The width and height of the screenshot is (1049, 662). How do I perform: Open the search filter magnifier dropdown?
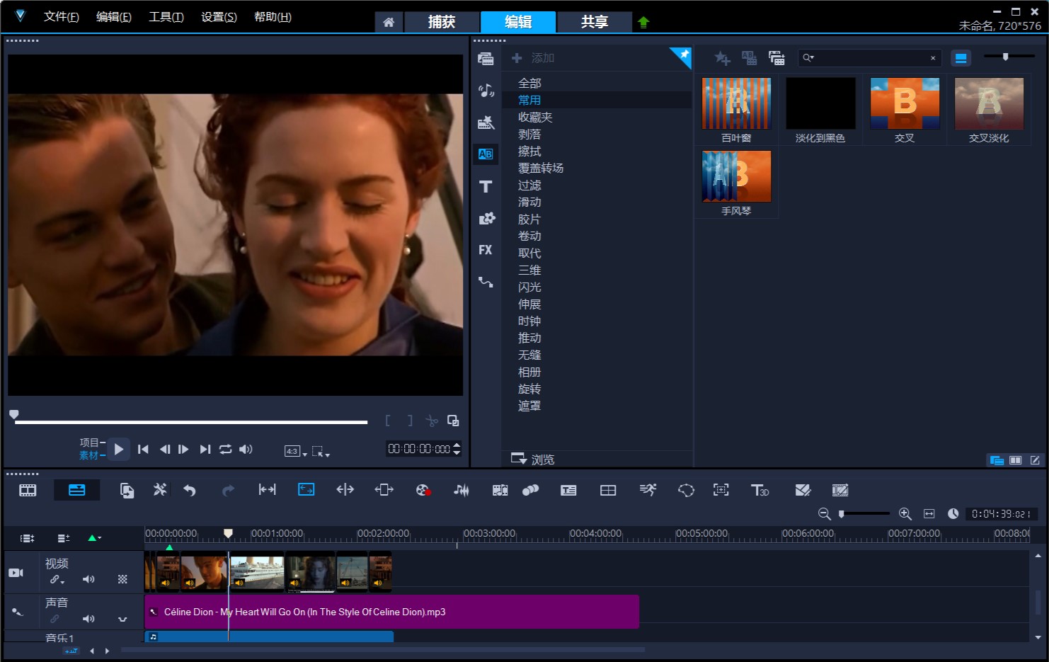coord(808,58)
